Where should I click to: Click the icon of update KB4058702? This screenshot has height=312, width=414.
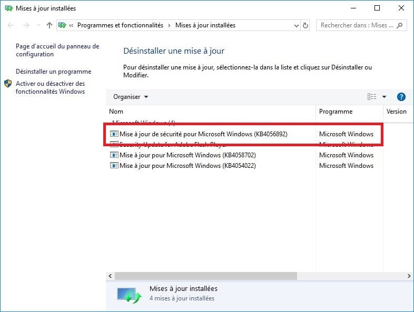[114, 155]
